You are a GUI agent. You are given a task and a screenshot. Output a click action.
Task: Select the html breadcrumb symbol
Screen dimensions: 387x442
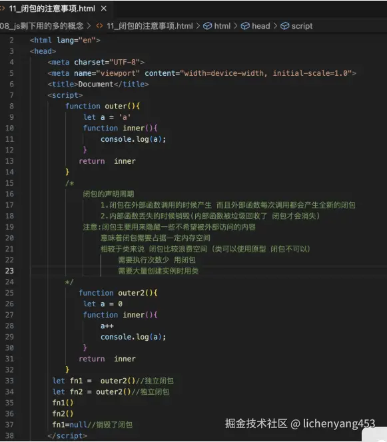[x=222, y=26]
